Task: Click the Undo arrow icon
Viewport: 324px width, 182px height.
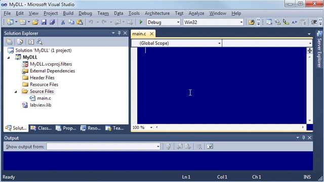Action: 91,22
